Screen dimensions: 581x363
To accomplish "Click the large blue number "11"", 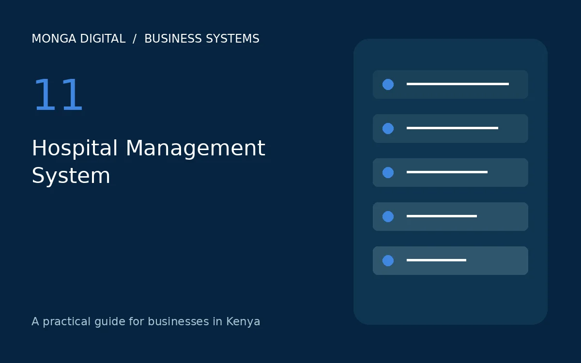I will [58, 96].
